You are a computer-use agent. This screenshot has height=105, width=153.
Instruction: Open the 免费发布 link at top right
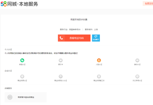pyautogui.click(x=149, y=4)
